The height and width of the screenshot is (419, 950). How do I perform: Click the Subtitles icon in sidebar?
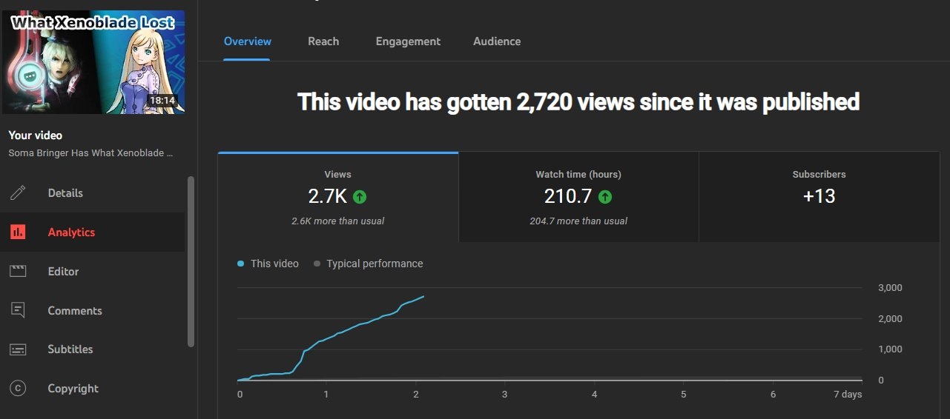pyautogui.click(x=18, y=349)
